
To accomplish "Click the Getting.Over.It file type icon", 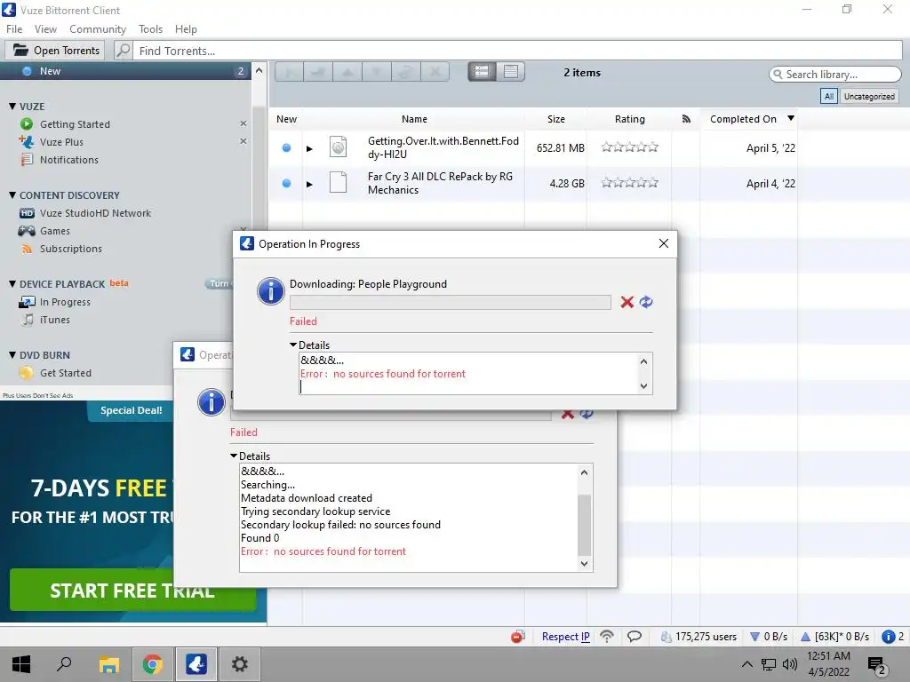I will [338, 147].
